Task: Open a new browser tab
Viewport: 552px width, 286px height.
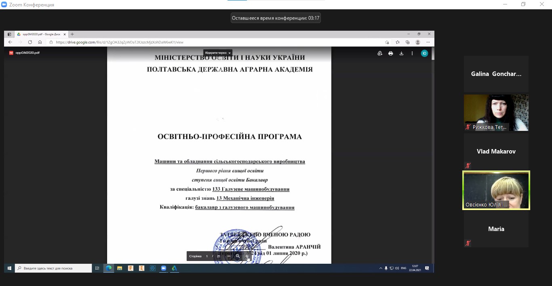Action: [x=72, y=34]
